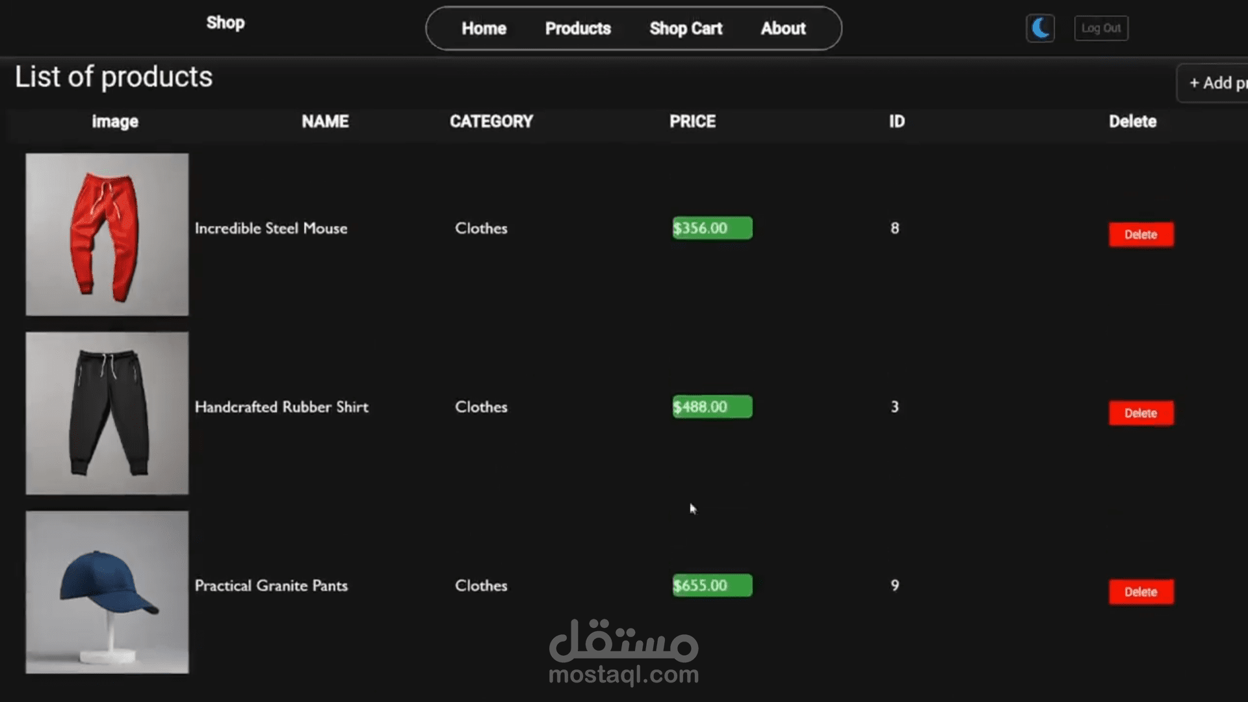This screenshot has width=1248, height=702.
Task: Delete the Incredible Steel Mouse product
Action: point(1141,235)
